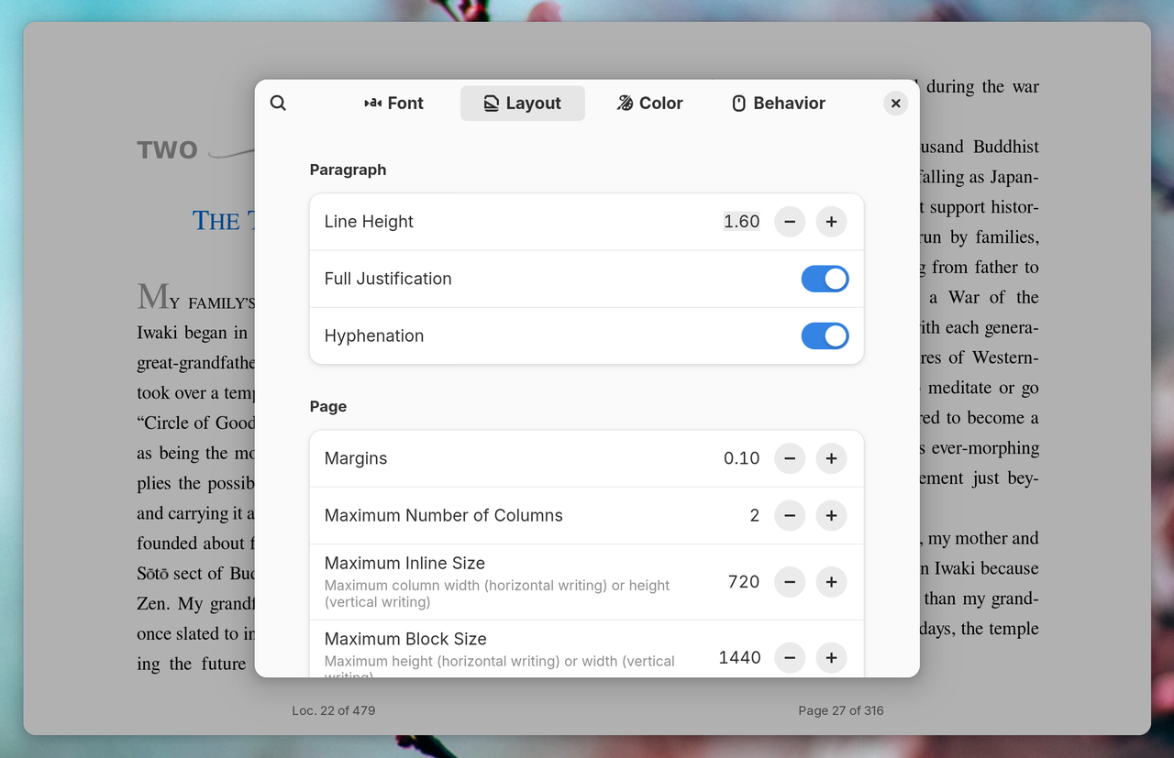Disable Full Justification
The height and width of the screenshot is (758, 1174).
(825, 279)
